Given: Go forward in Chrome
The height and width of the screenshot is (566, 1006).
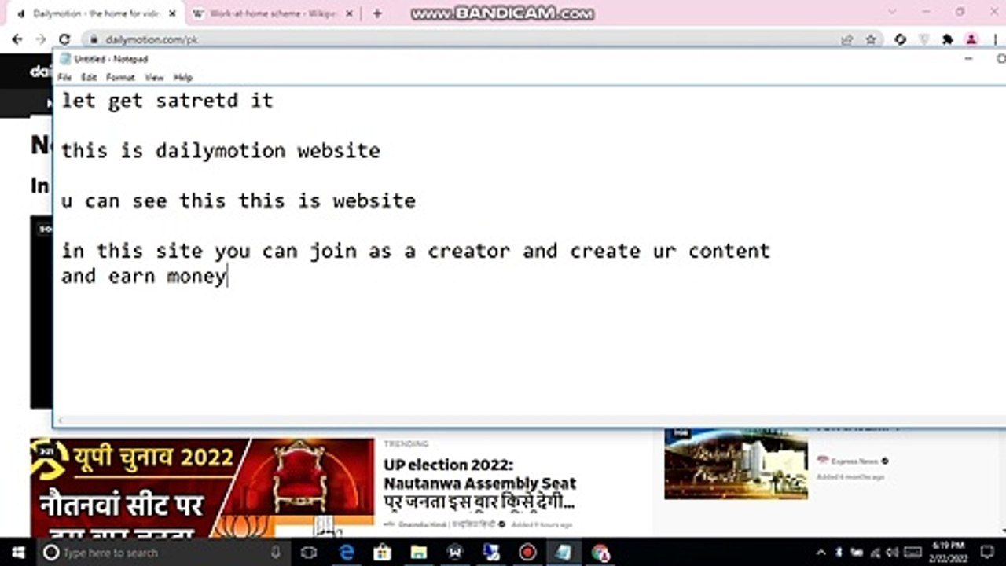Looking at the screenshot, I should (x=41, y=39).
